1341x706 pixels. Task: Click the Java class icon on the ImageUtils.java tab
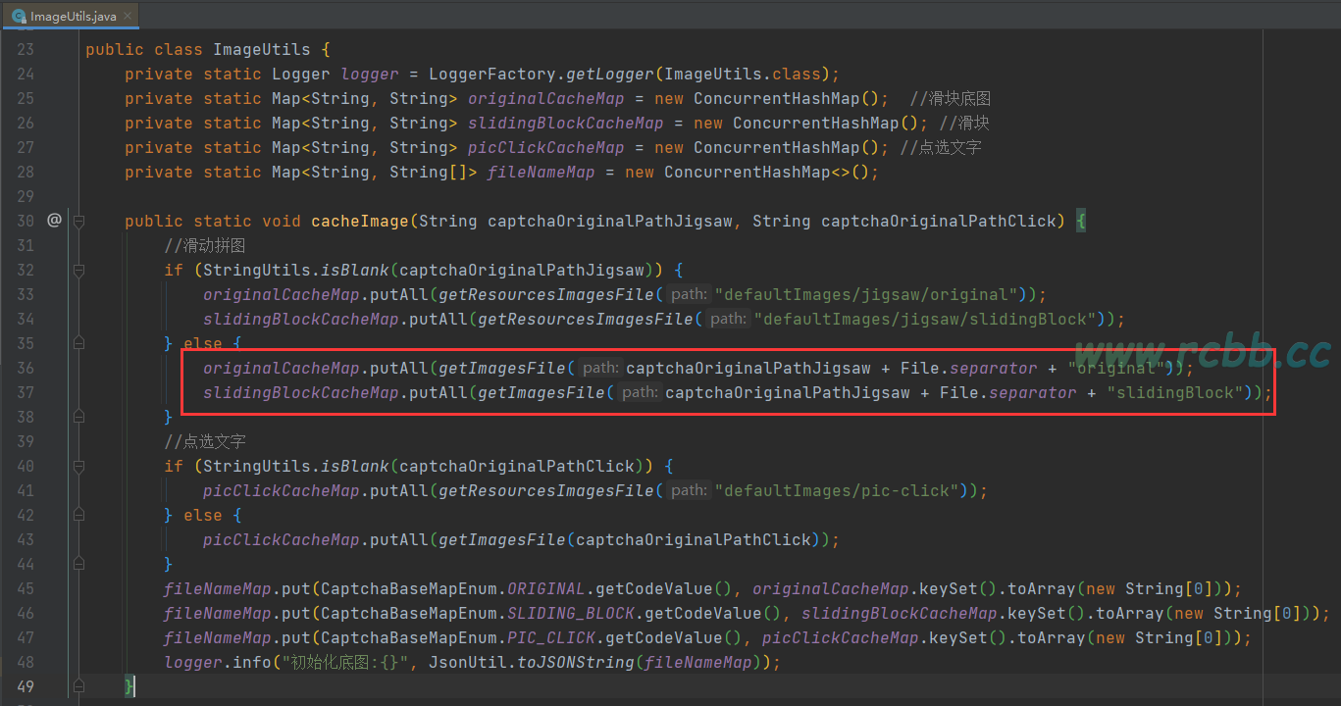19,17
